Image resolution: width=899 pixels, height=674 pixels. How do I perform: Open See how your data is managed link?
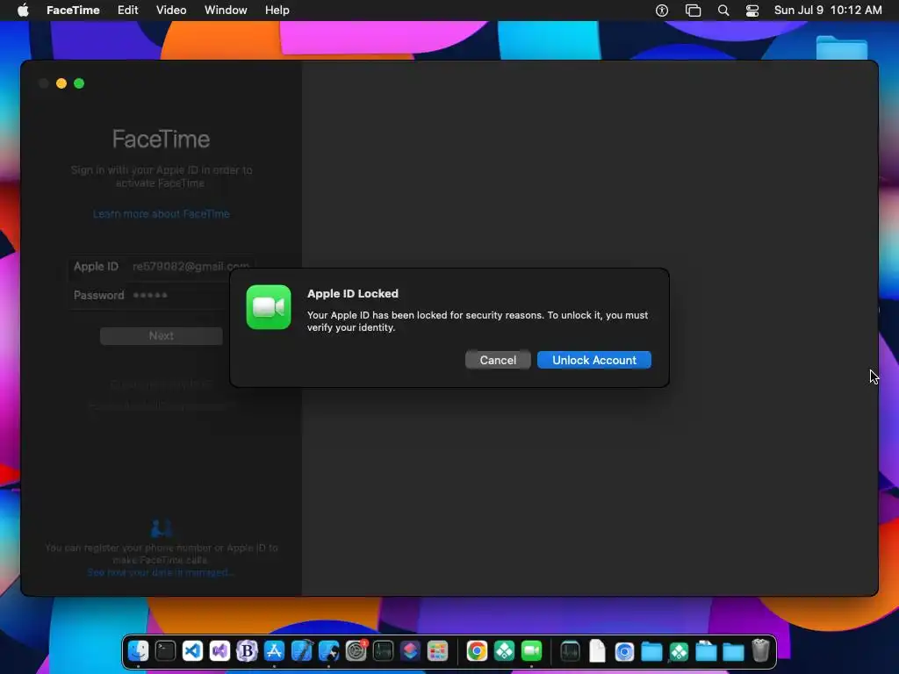pyautogui.click(x=161, y=572)
